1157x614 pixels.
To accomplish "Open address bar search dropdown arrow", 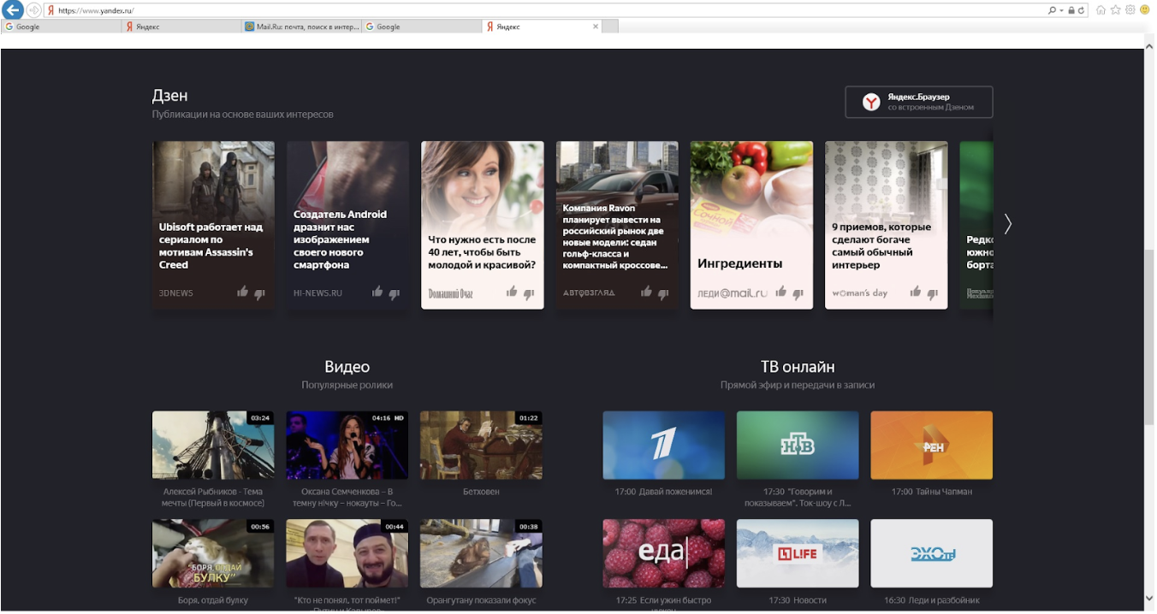I will pyautogui.click(x=1060, y=10).
